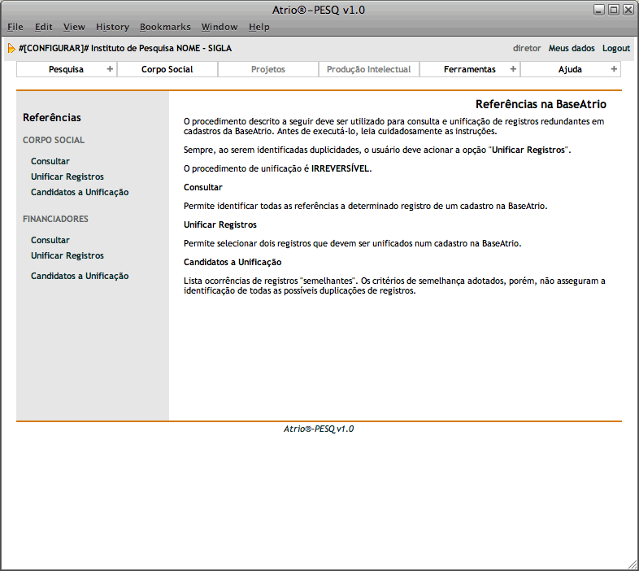Open Candidatos a Unificação under CORPO SOCIAL
Image resolution: width=639 pixels, height=571 pixels.
click(x=80, y=192)
